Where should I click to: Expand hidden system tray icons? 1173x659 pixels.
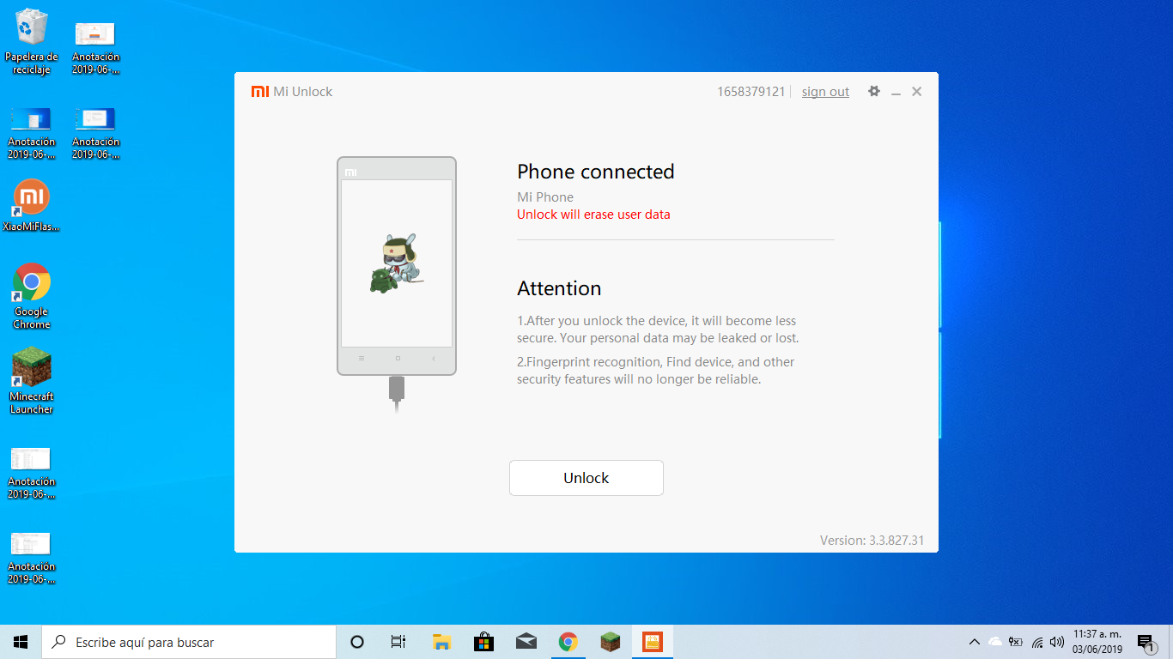pos(975,642)
